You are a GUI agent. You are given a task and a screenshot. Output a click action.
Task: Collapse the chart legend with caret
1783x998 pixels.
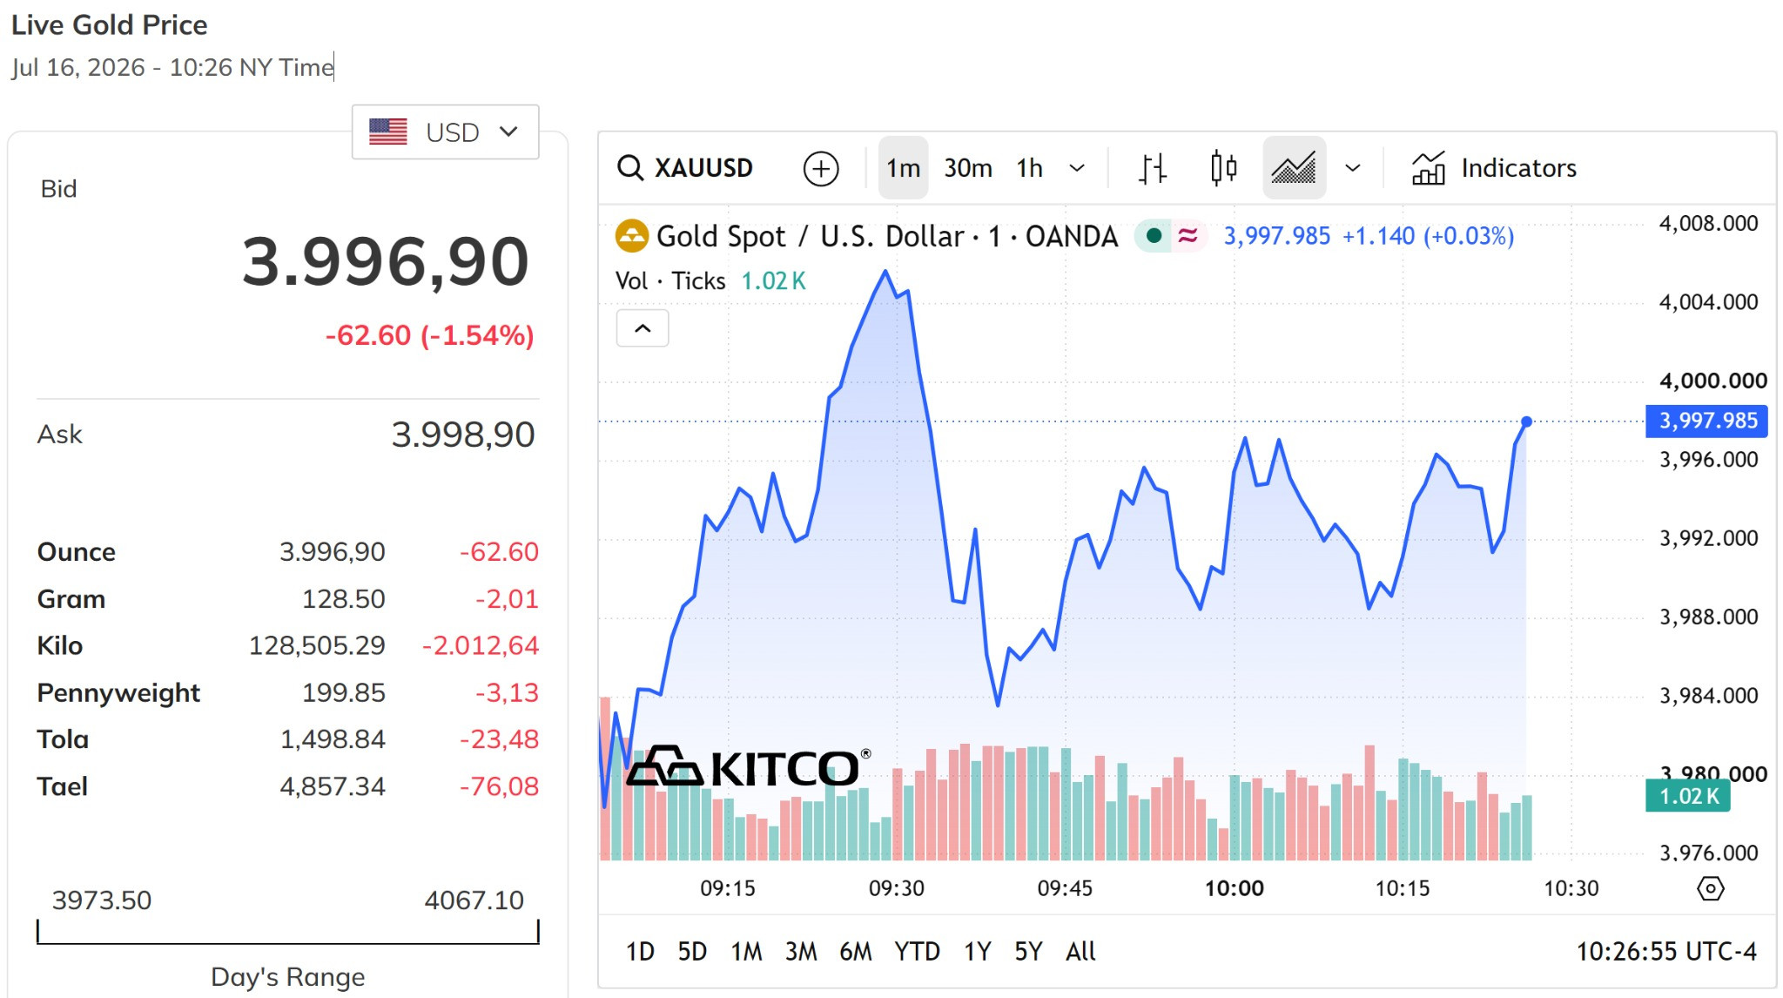643,328
